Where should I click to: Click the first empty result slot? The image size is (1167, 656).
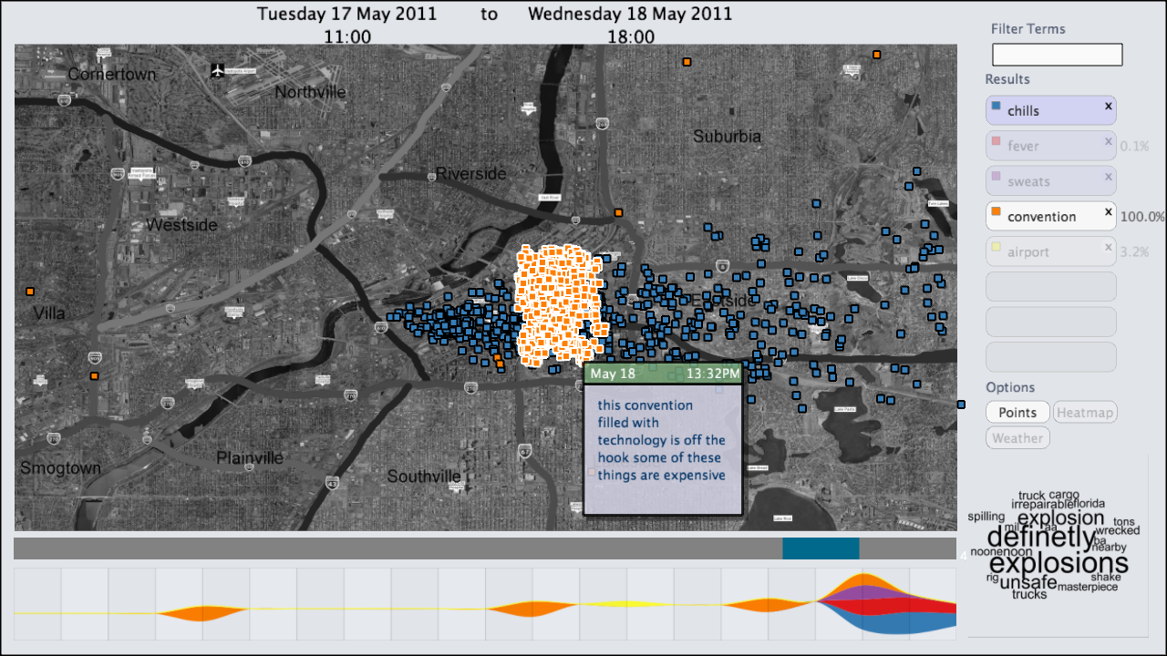point(1050,286)
